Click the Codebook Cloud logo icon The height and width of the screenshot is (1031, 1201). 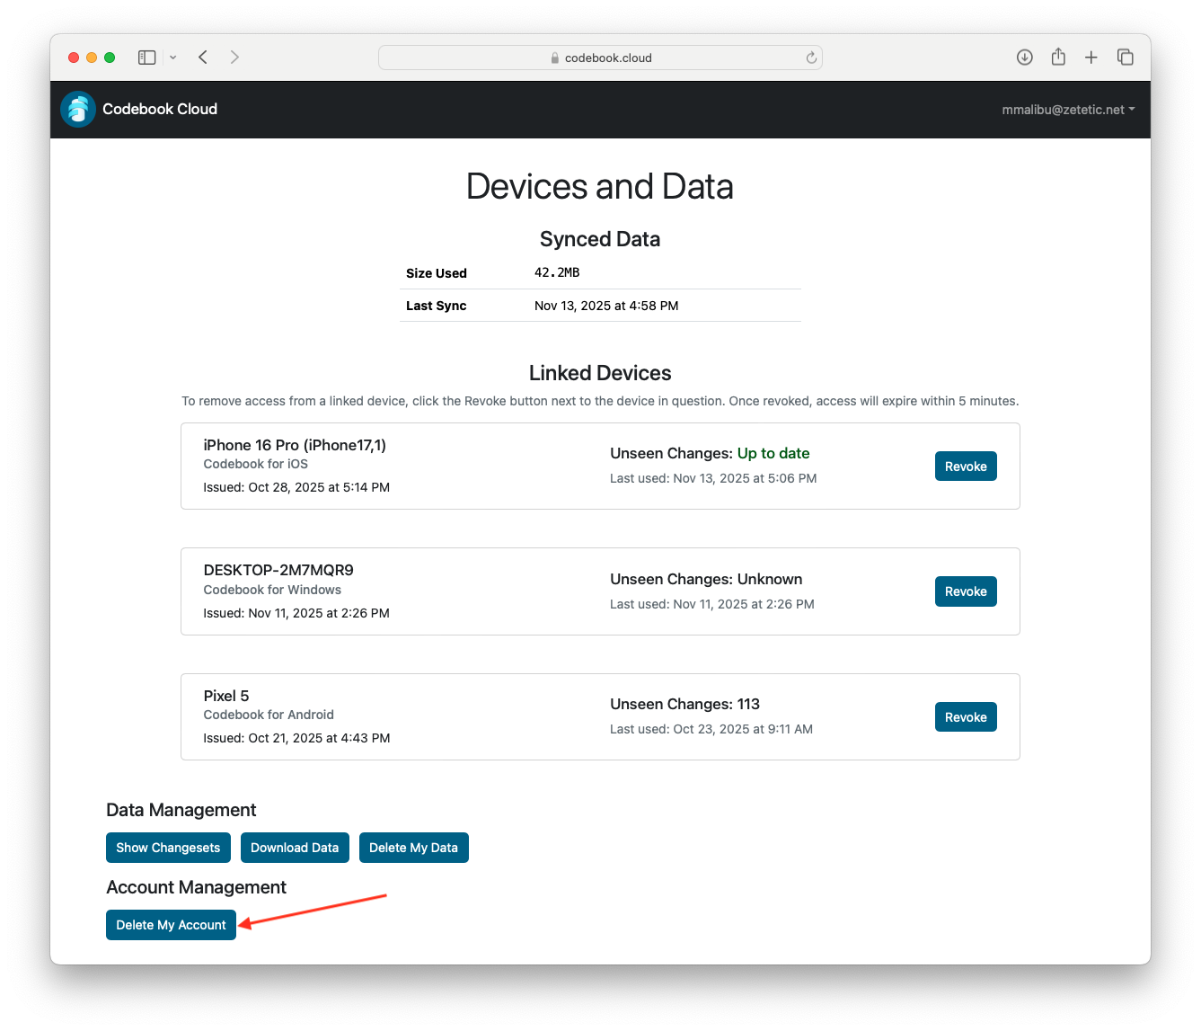[77, 109]
